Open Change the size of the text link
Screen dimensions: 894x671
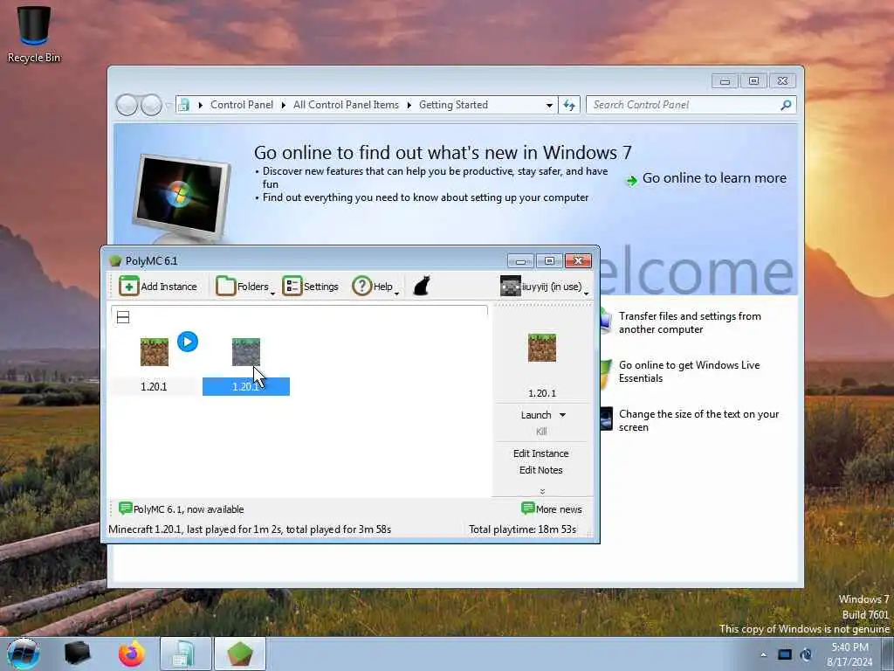698,420
